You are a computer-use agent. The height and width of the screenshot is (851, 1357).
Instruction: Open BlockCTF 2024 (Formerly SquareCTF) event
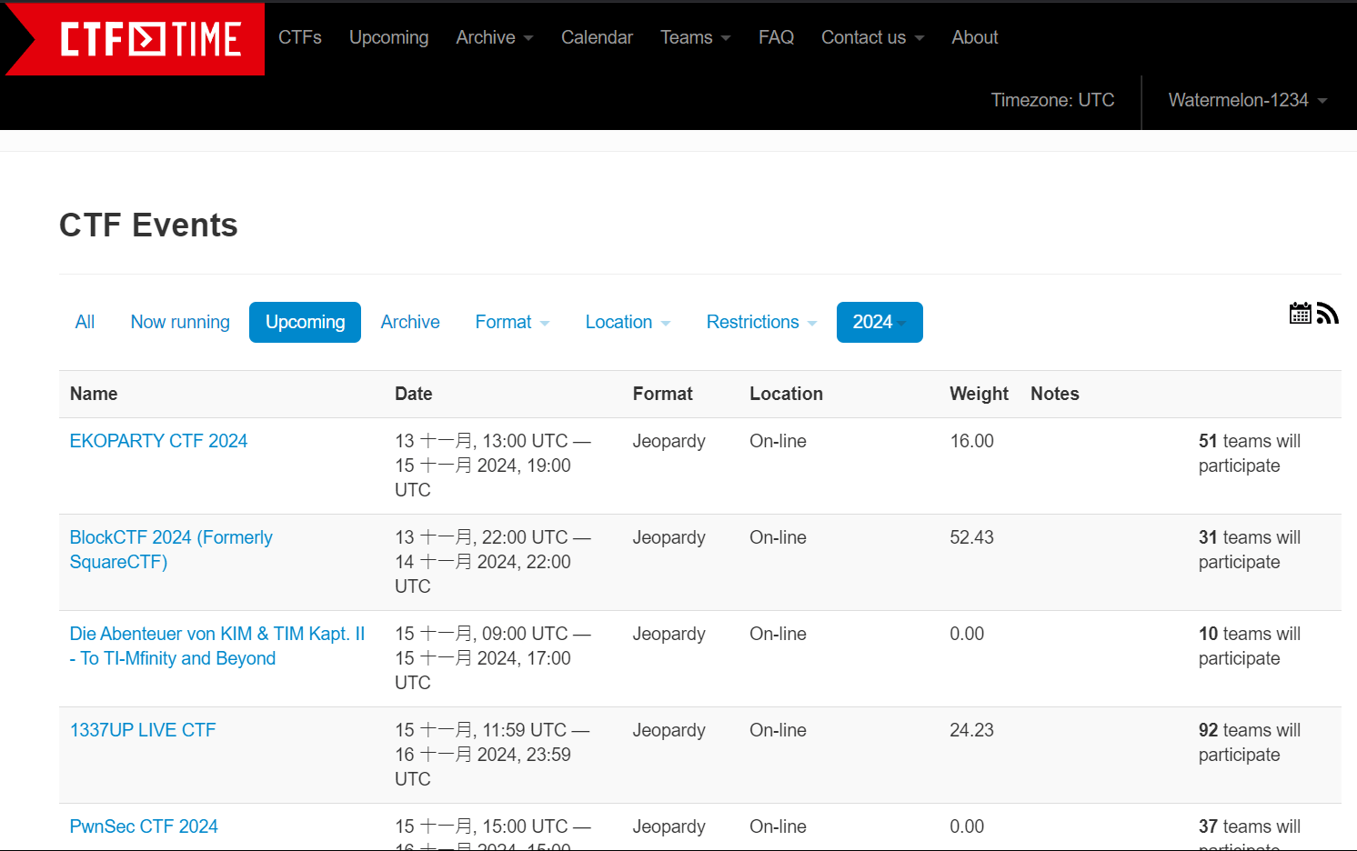click(171, 549)
